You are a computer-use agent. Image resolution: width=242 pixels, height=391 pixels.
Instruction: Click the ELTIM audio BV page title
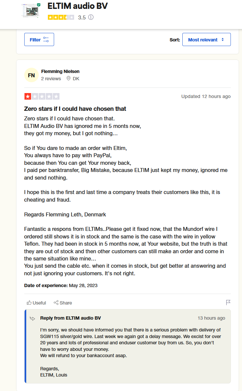[78, 6]
